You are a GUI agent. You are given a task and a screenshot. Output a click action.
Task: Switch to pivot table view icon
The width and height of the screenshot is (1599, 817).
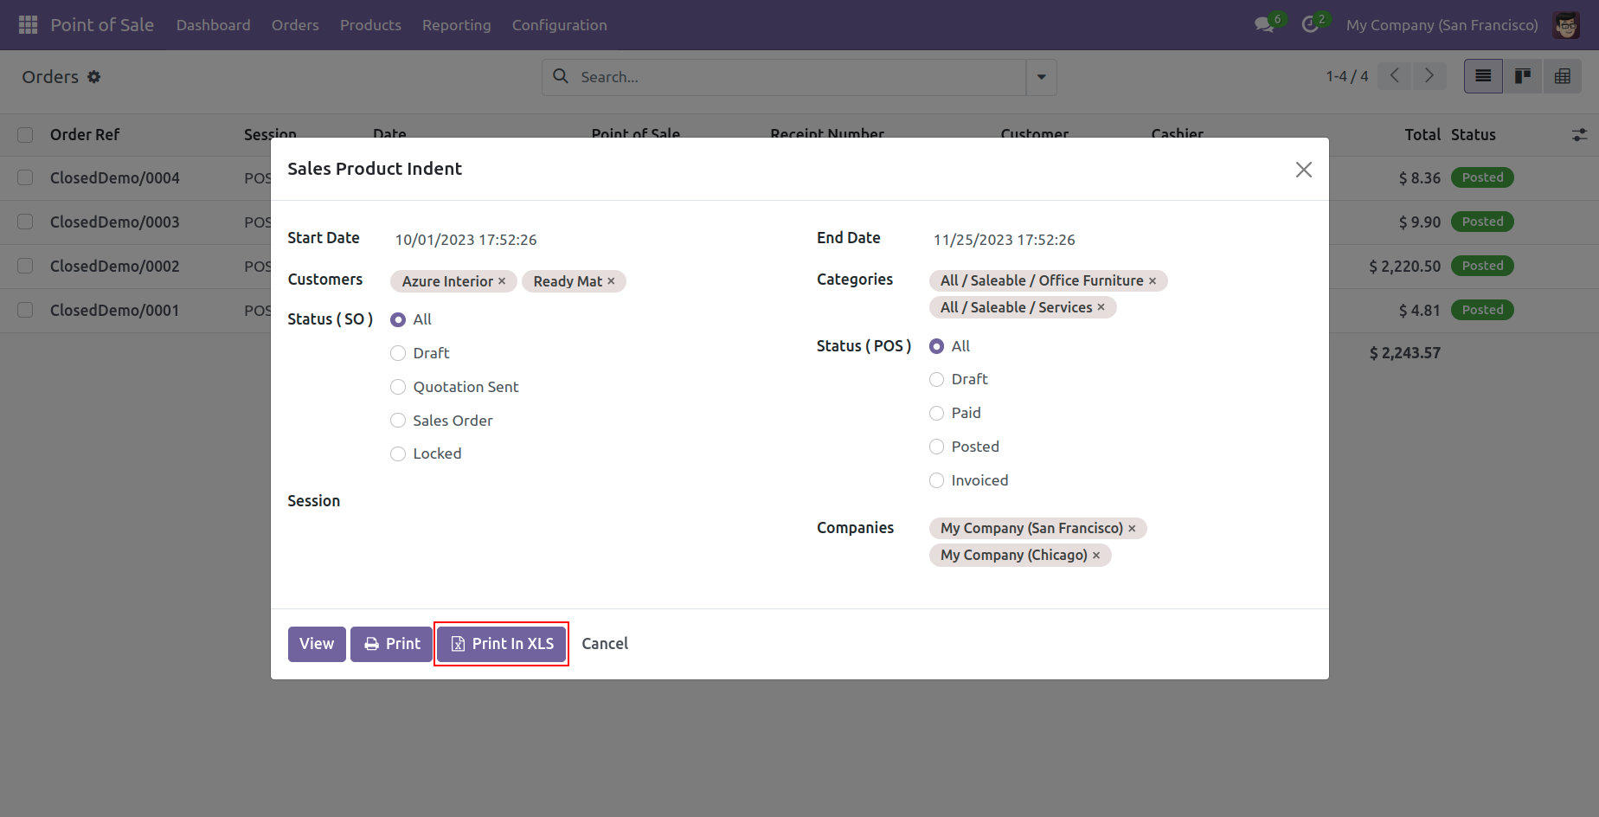point(1562,76)
